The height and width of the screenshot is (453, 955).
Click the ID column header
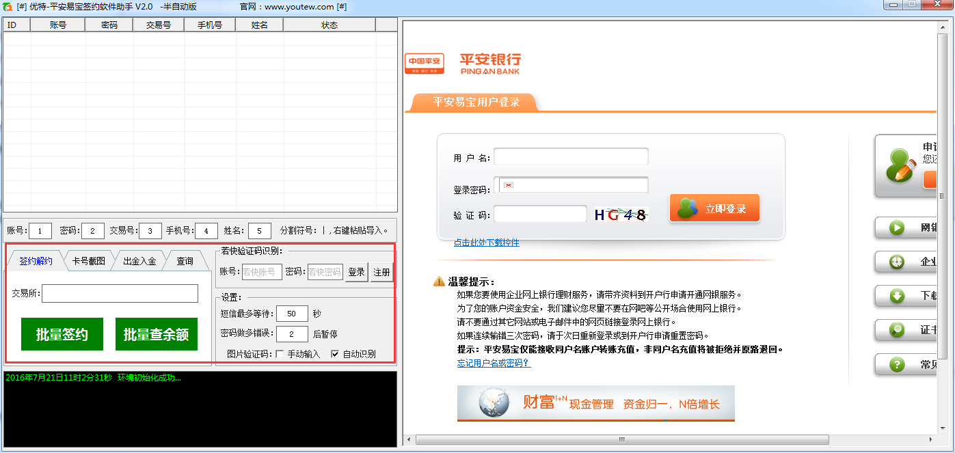[17, 25]
